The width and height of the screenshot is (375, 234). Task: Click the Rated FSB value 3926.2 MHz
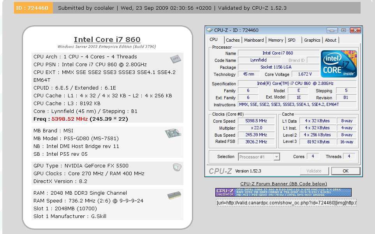pyautogui.click(x=256, y=142)
